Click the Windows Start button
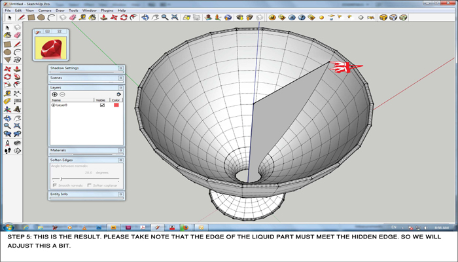The height and width of the screenshot is (262, 458). [x=10, y=227]
